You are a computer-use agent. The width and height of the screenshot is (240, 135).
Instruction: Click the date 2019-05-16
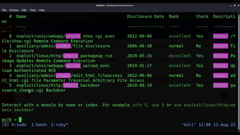pyautogui.click(x=139, y=56)
